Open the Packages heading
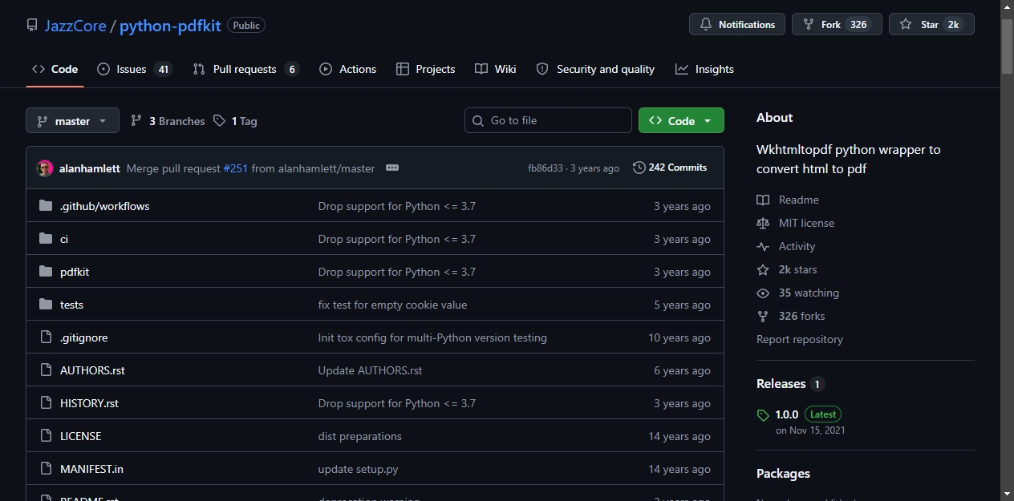 783,474
